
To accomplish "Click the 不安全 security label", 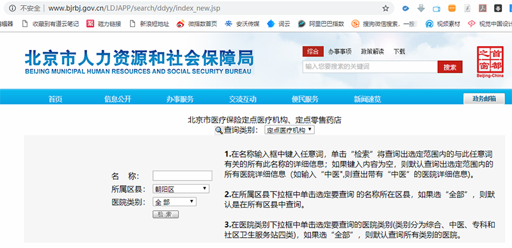I will [30, 8].
